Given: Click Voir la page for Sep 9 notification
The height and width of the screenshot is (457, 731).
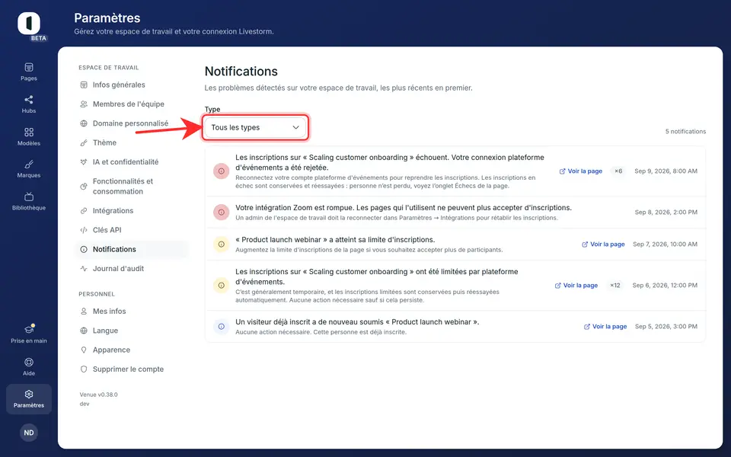Looking at the screenshot, I should click(581, 171).
